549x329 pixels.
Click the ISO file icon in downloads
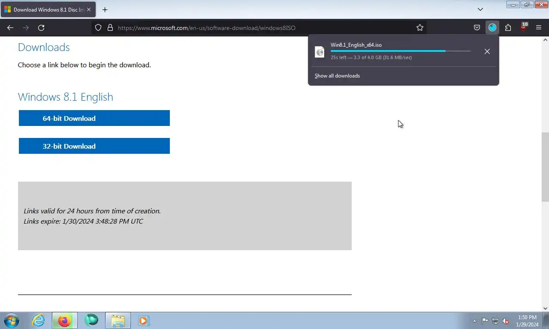point(320,52)
